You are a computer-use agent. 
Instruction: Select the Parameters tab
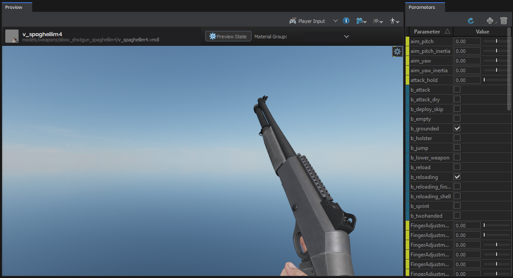(x=422, y=7)
